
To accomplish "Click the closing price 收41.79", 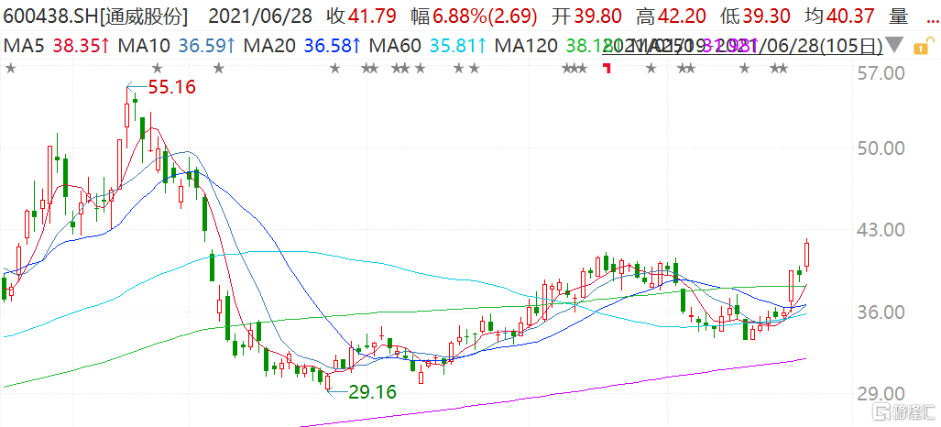I will 362,16.
